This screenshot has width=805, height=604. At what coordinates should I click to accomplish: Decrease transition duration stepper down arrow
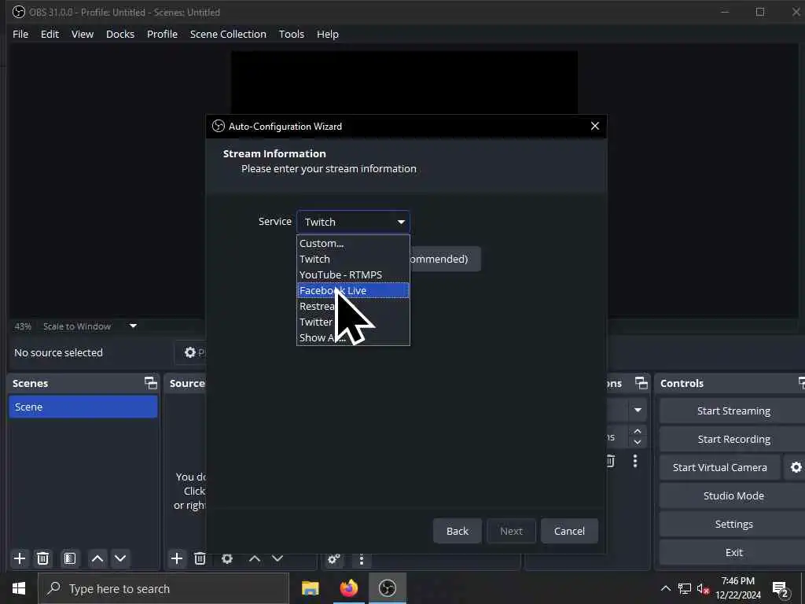[638, 442]
